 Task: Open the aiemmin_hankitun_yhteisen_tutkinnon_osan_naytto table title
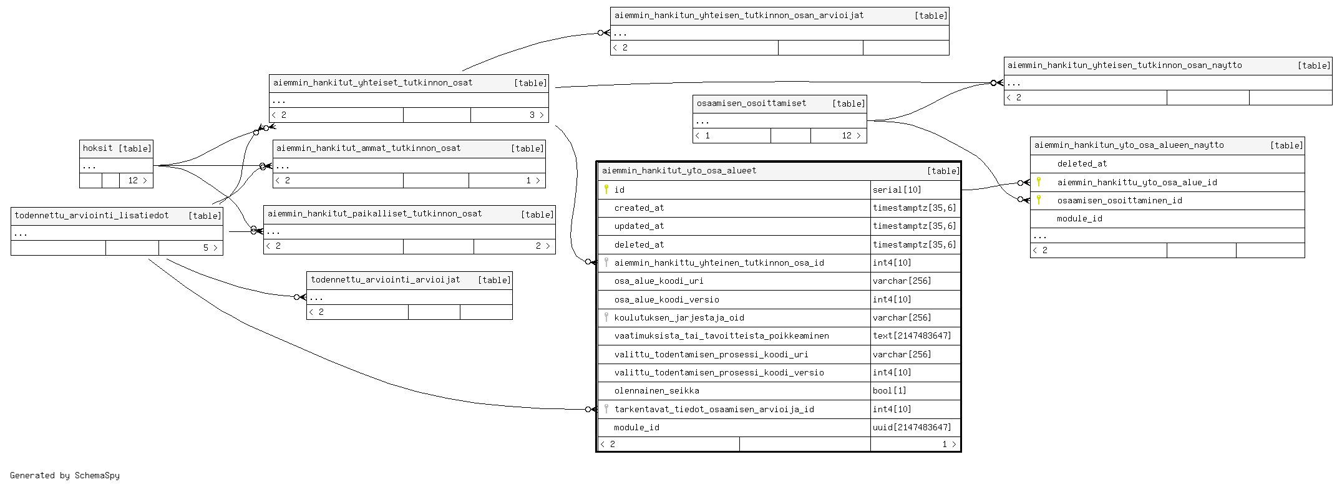(1124, 65)
